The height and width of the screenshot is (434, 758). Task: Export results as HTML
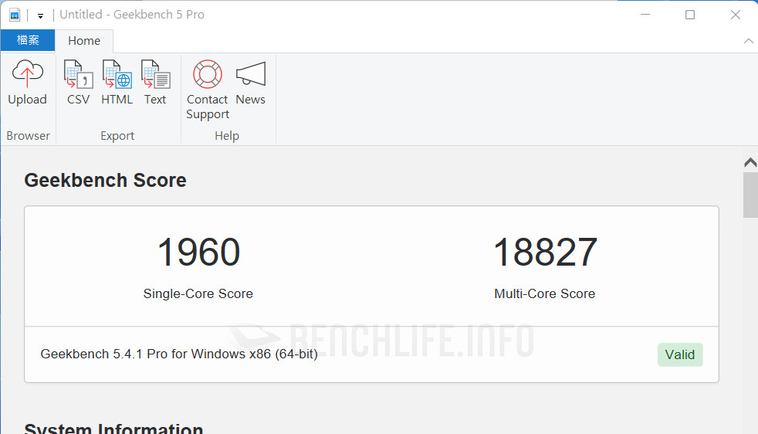click(117, 75)
